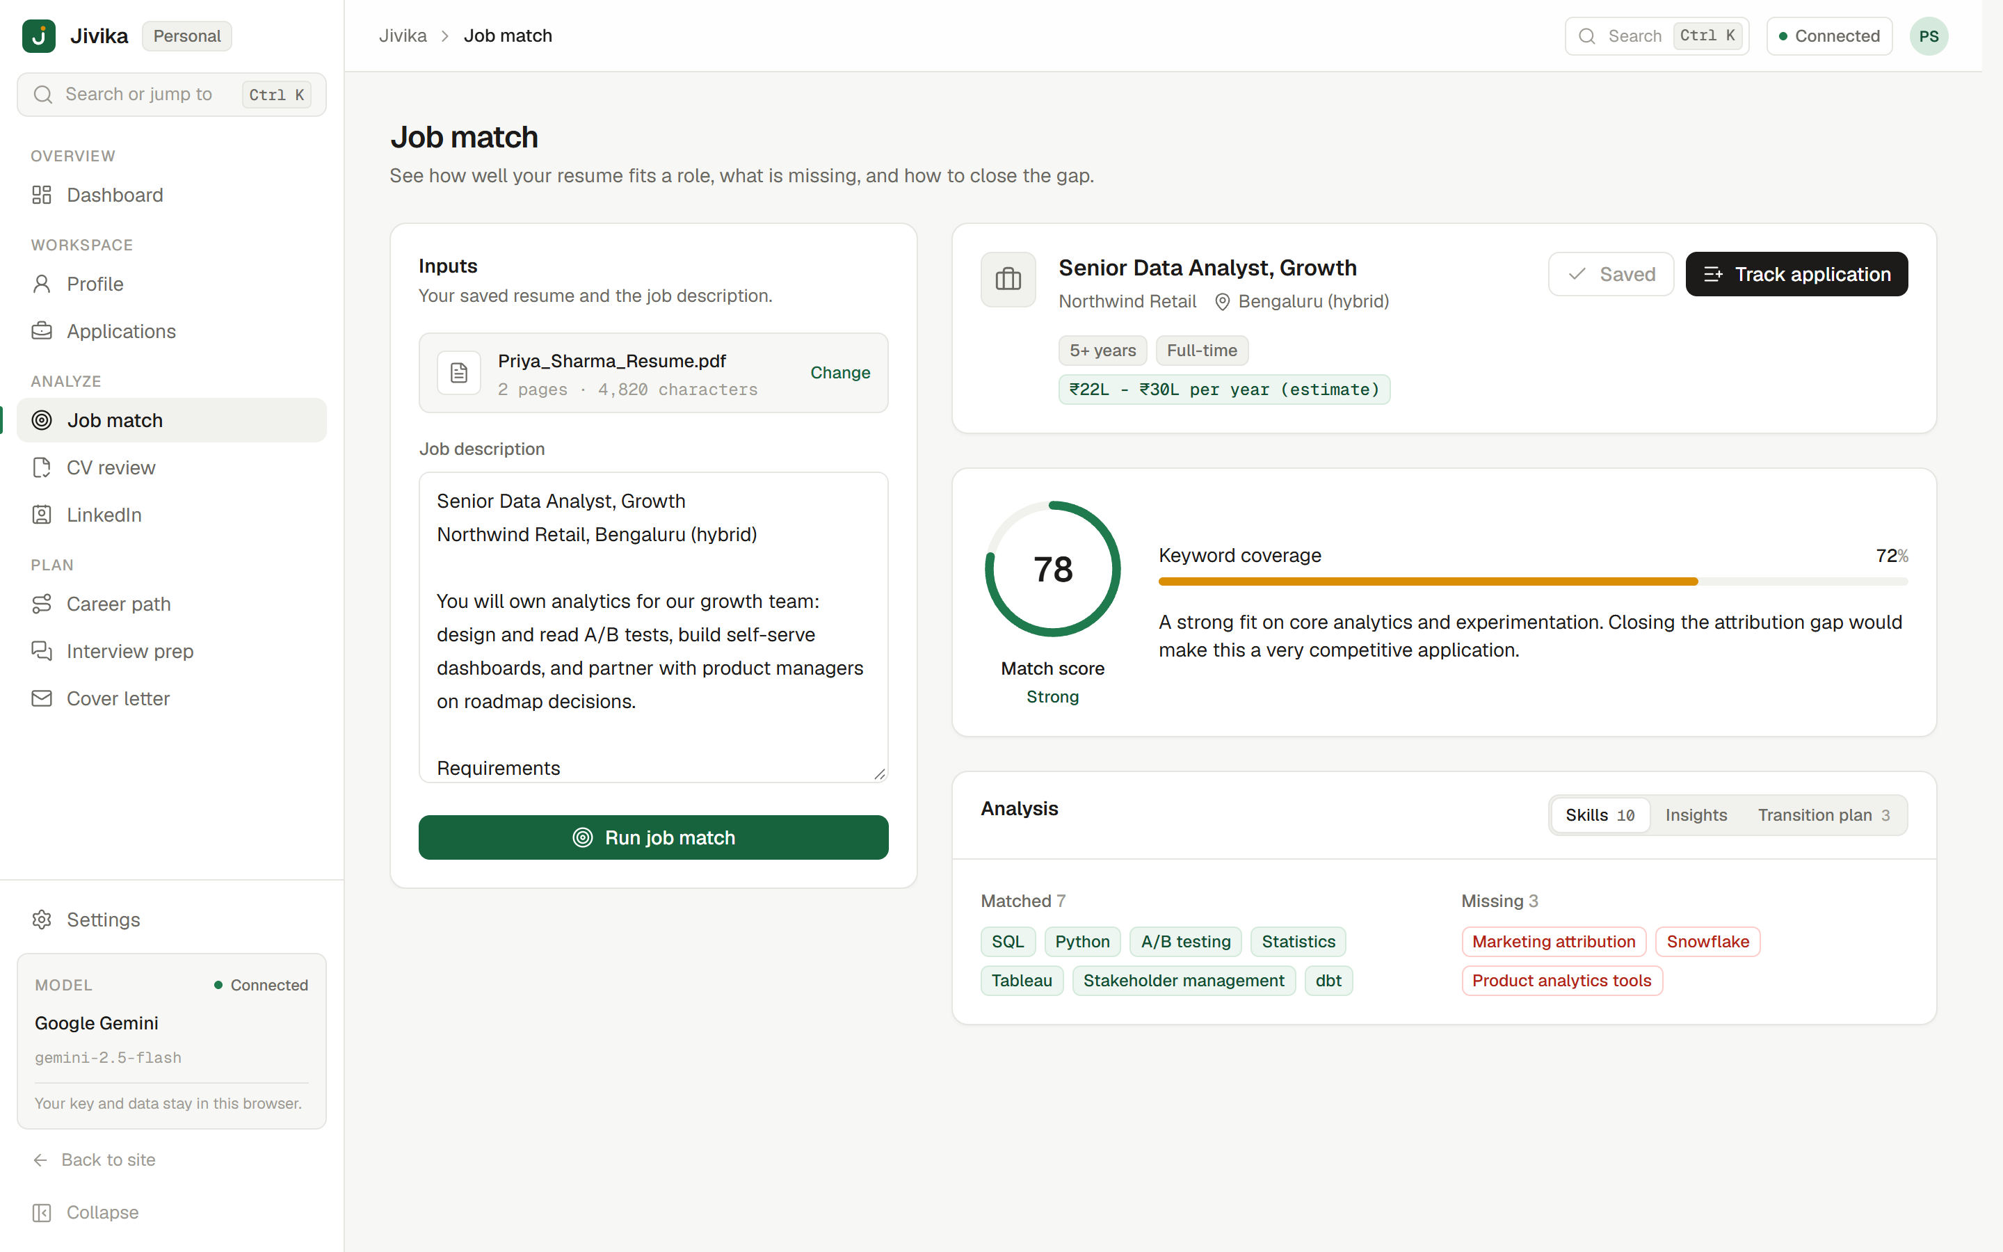Click the Track application button
2003x1252 pixels.
1797,274
